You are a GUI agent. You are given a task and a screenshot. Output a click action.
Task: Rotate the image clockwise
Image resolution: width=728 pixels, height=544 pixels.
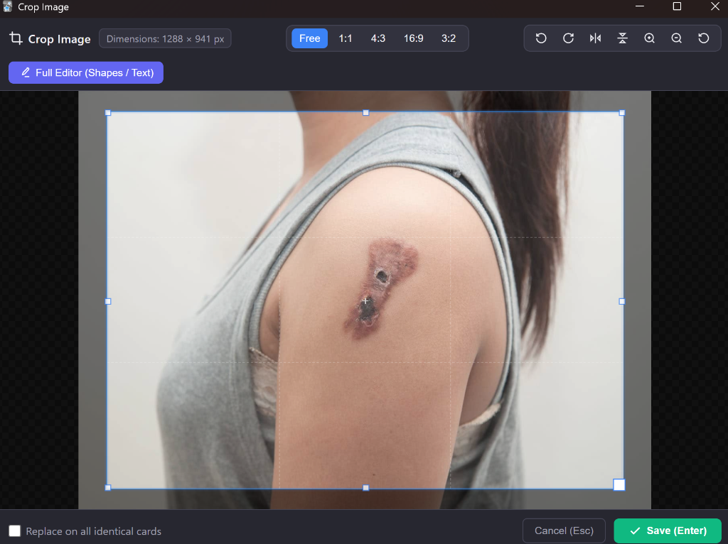click(x=568, y=38)
